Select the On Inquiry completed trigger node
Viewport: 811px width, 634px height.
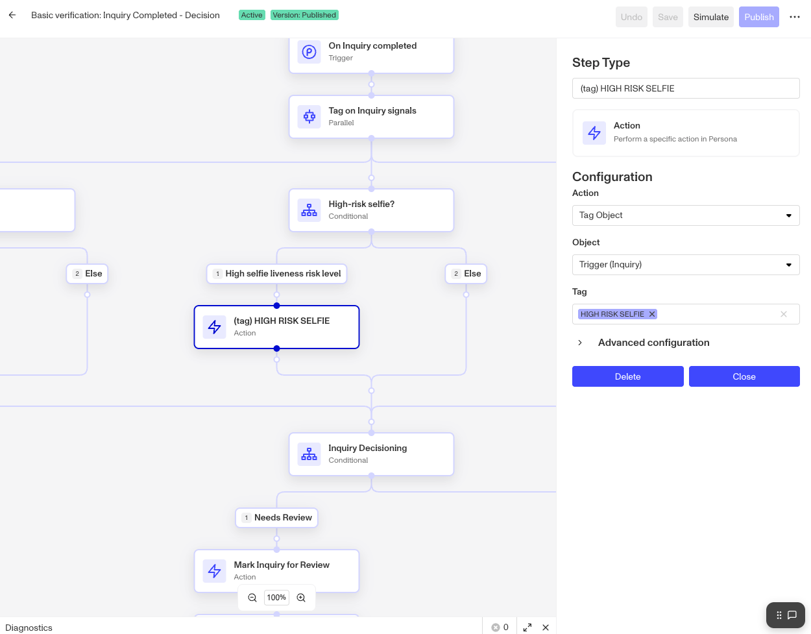click(371, 52)
